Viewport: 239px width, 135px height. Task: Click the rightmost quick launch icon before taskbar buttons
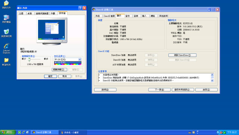(x=27, y=132)
